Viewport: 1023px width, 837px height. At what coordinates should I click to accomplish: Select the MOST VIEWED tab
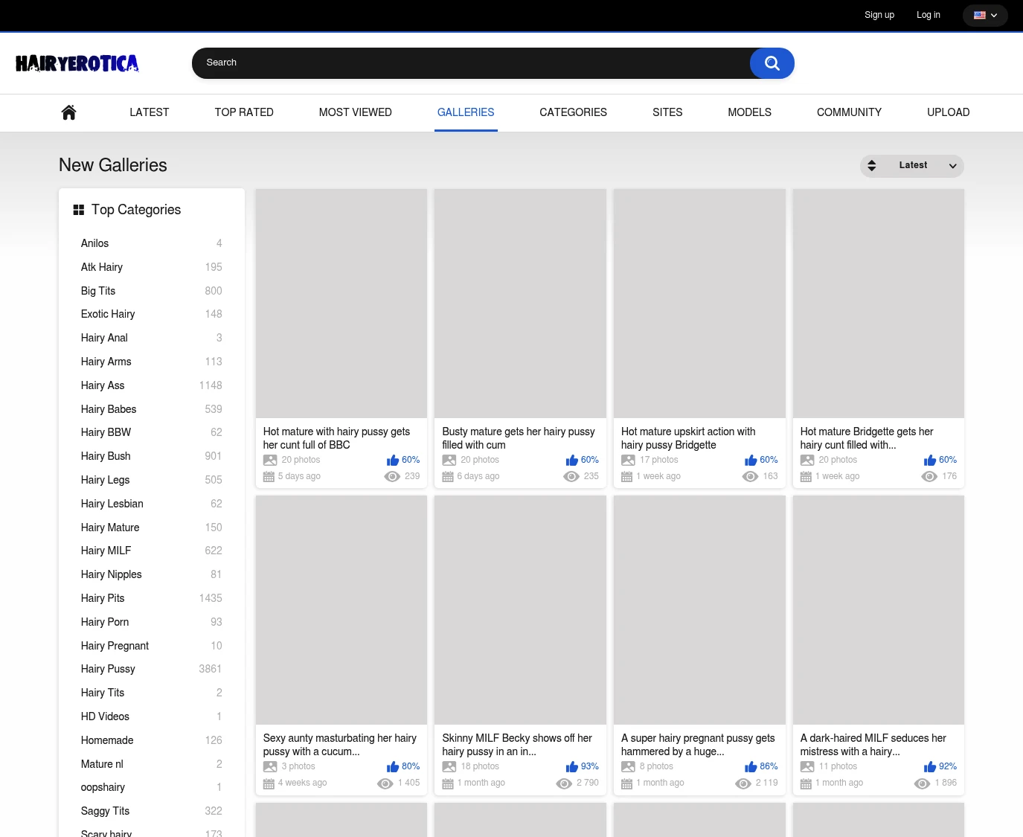pos(356,112)
